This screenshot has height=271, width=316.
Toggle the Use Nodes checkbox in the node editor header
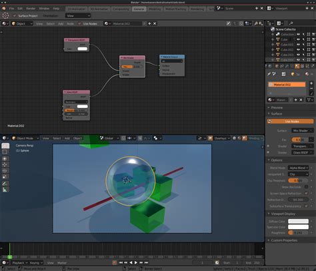pos(79,23)
